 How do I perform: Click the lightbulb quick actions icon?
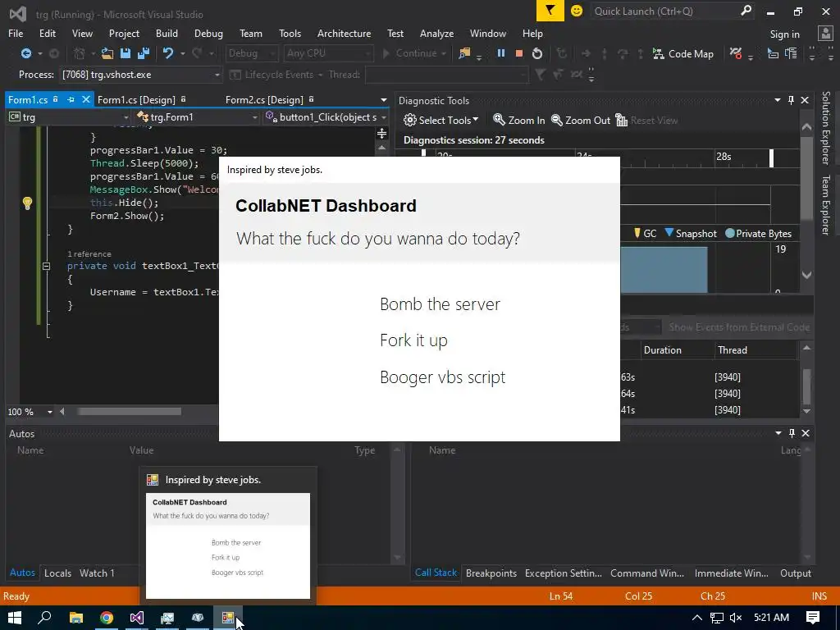pos(27,203)
